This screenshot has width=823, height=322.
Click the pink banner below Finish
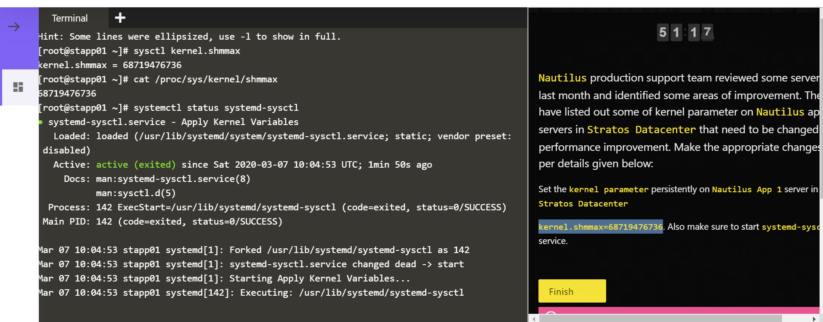coord(679,310)
